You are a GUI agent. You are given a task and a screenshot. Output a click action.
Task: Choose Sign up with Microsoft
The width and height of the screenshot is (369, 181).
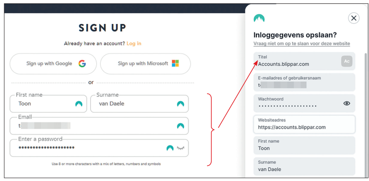[146, 64]
